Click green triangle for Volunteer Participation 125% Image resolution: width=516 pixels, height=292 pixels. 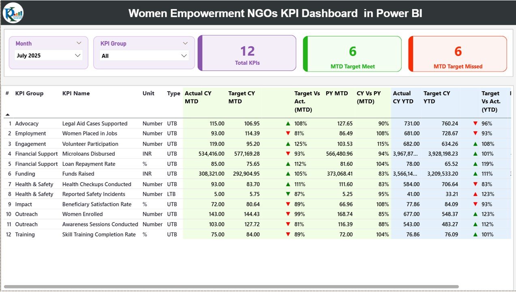coord(288,144)
